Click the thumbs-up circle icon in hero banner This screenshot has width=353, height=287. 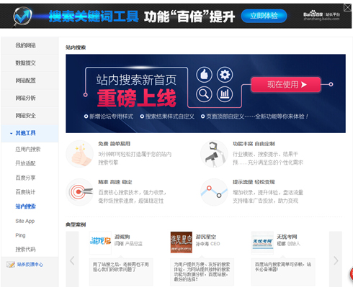point(204,75)
